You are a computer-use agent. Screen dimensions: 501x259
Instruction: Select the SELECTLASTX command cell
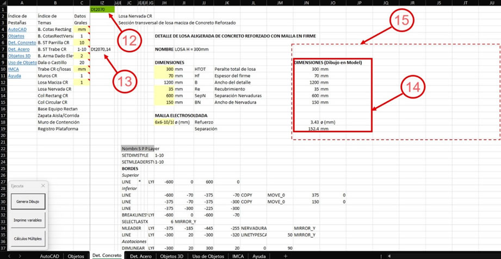click(134, 221)
